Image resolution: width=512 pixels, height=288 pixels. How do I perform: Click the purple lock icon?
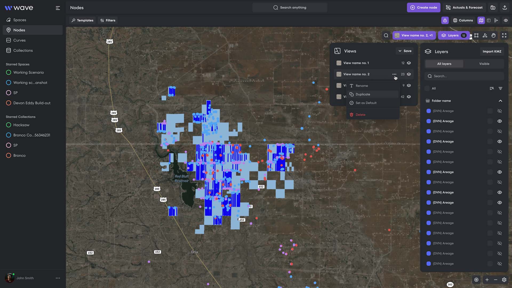[x=445, y=20]
